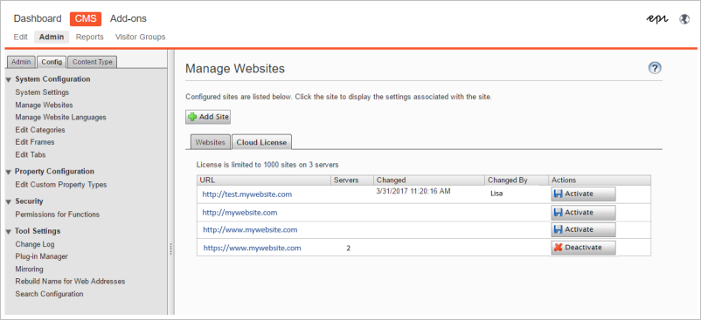Select the CMS menu item
Screen dimensions: 701x320
point(86,18)
